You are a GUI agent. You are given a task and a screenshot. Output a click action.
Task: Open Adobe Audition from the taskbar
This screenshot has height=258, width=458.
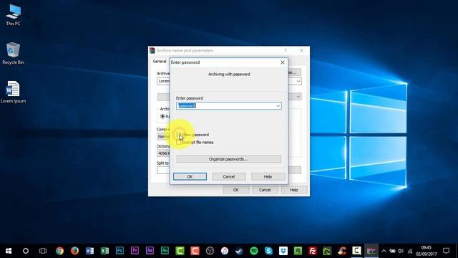(x=165, y=251)
